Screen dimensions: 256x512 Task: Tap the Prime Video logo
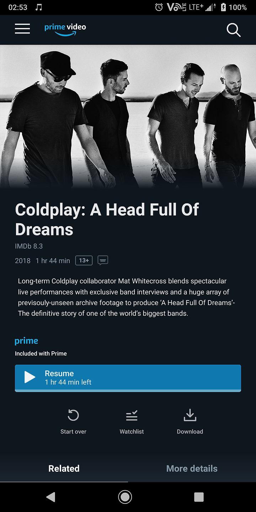coord(65,30)
